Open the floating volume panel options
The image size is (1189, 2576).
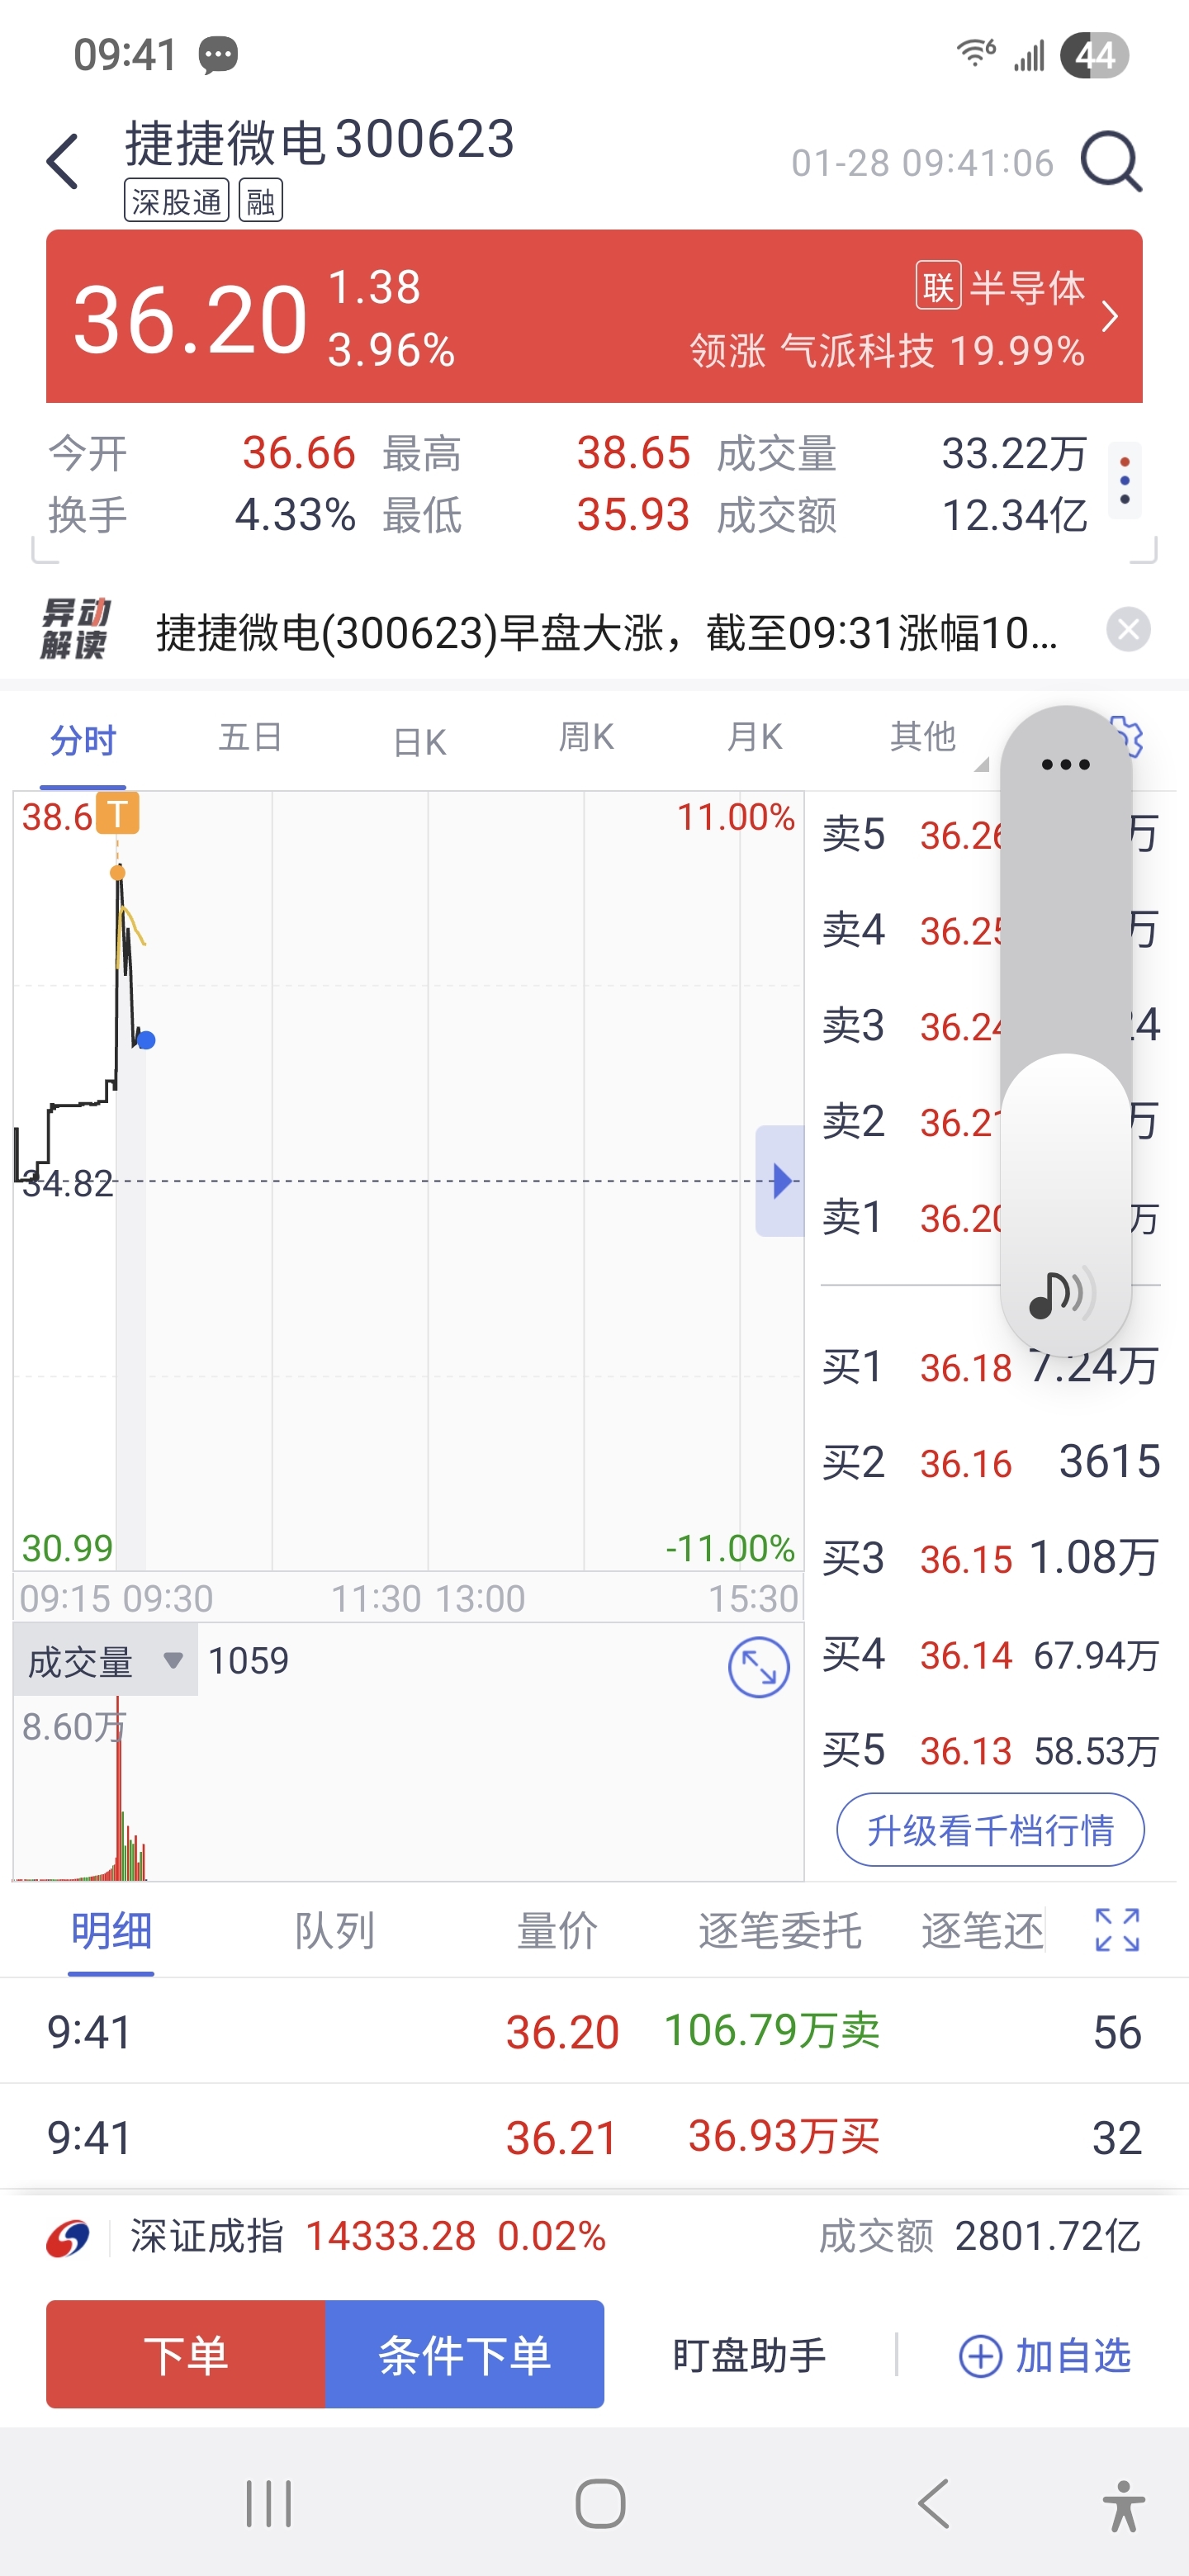(1065, 765)
